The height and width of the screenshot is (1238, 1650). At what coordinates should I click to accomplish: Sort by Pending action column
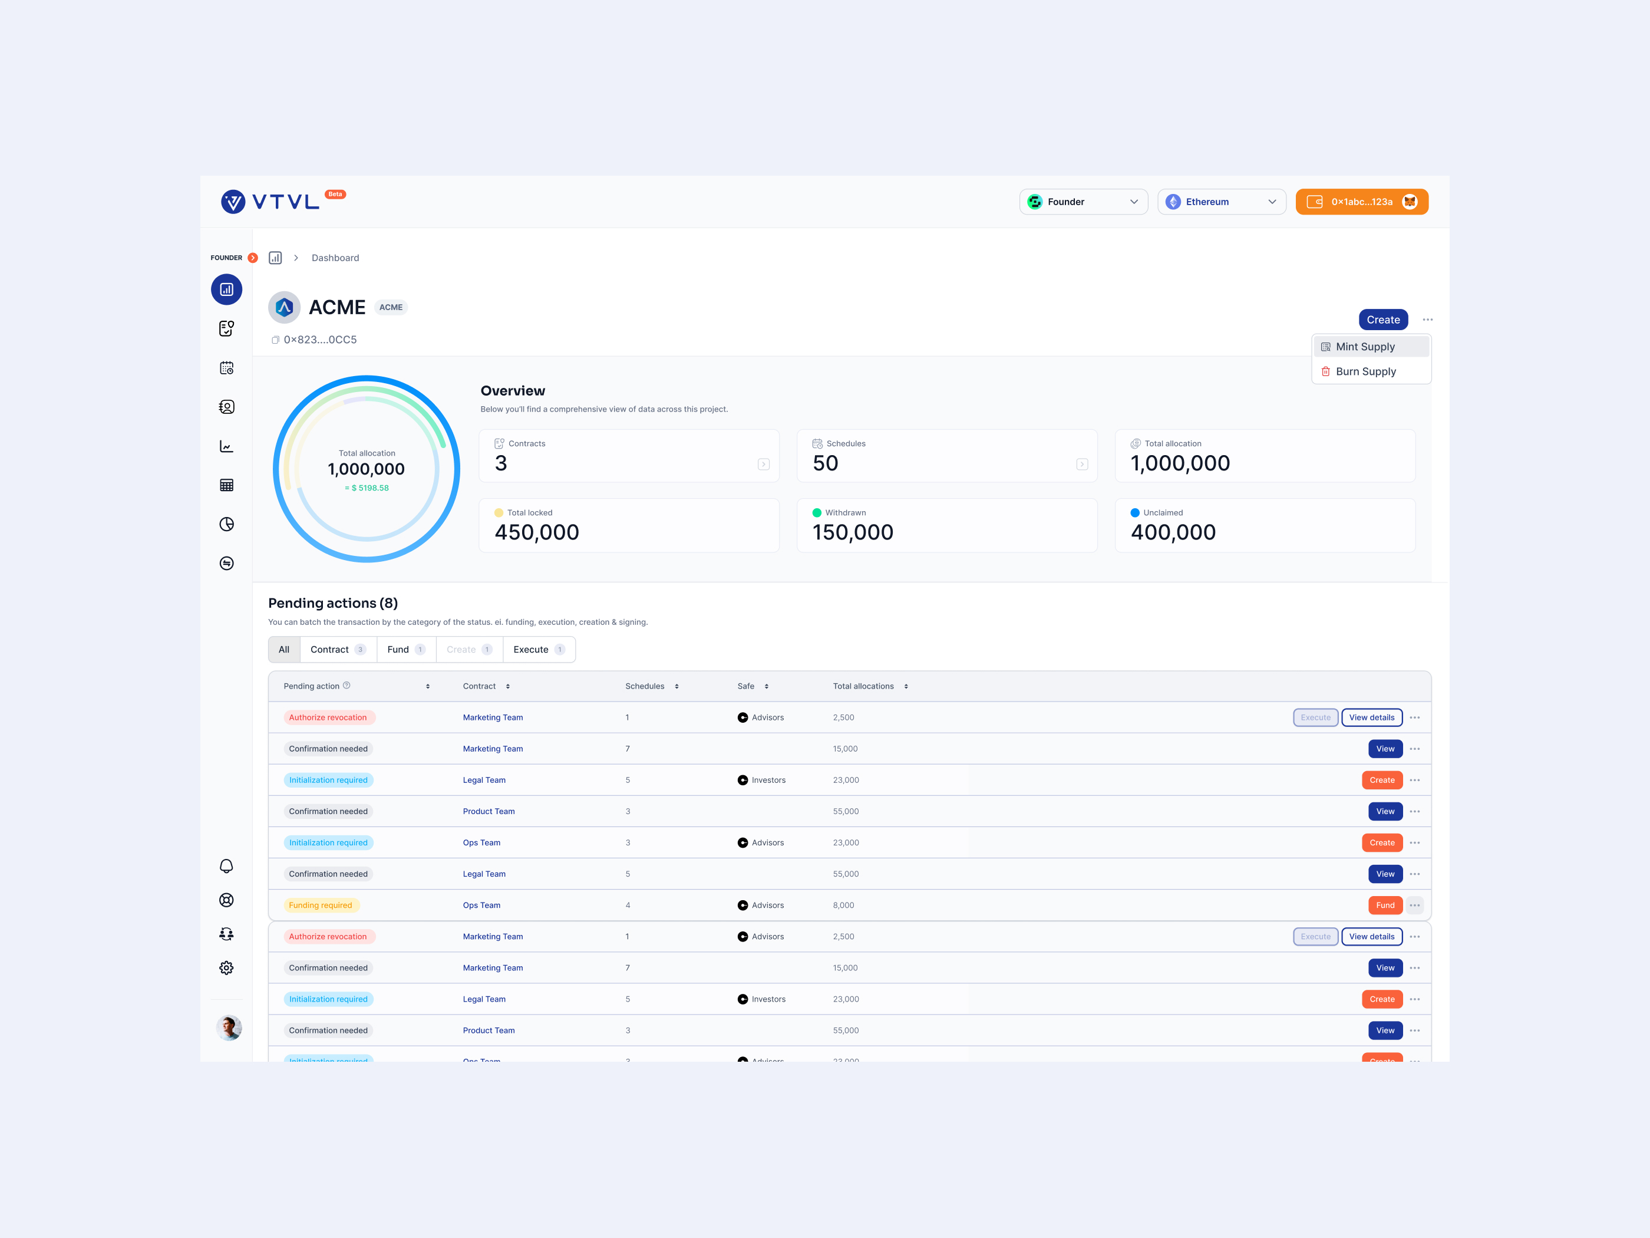pyautogui.click(x=427, y=687)
